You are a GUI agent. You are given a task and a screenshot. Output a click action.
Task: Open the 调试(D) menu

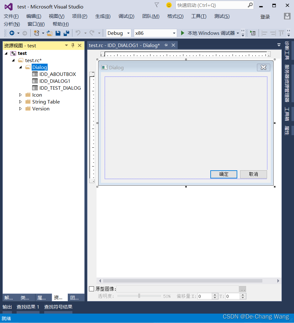point(126,16)
